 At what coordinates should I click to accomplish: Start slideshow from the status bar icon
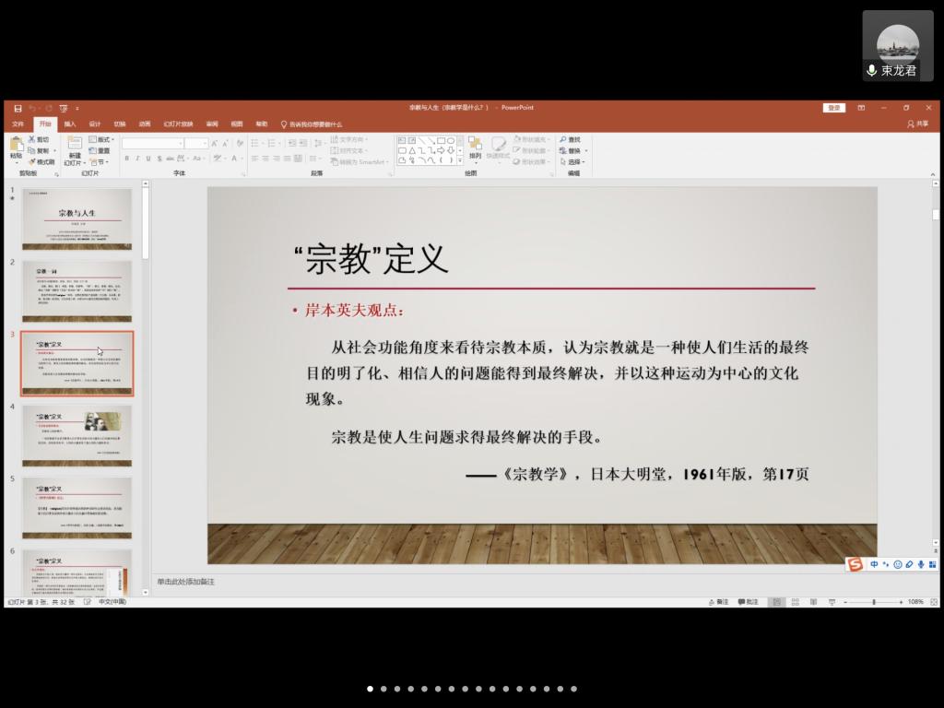832,602
